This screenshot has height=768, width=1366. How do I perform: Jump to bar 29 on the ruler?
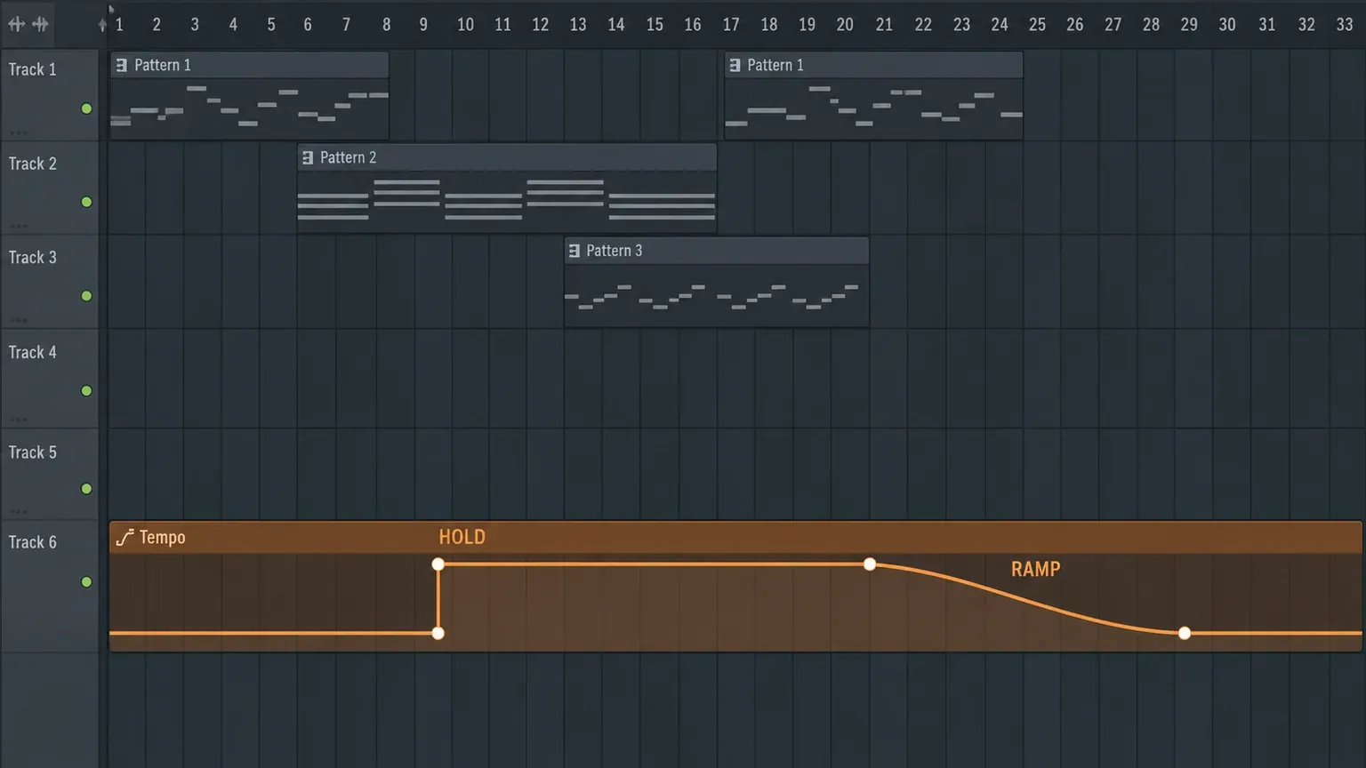click(x=1189, y=25)
